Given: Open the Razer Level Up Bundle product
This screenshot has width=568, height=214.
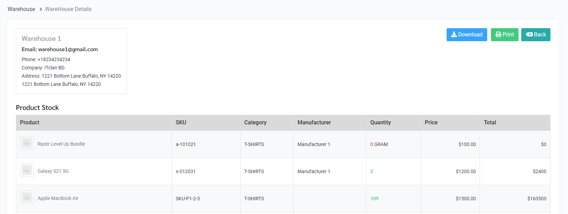Looking at the screenshot, I should [61, 144].
